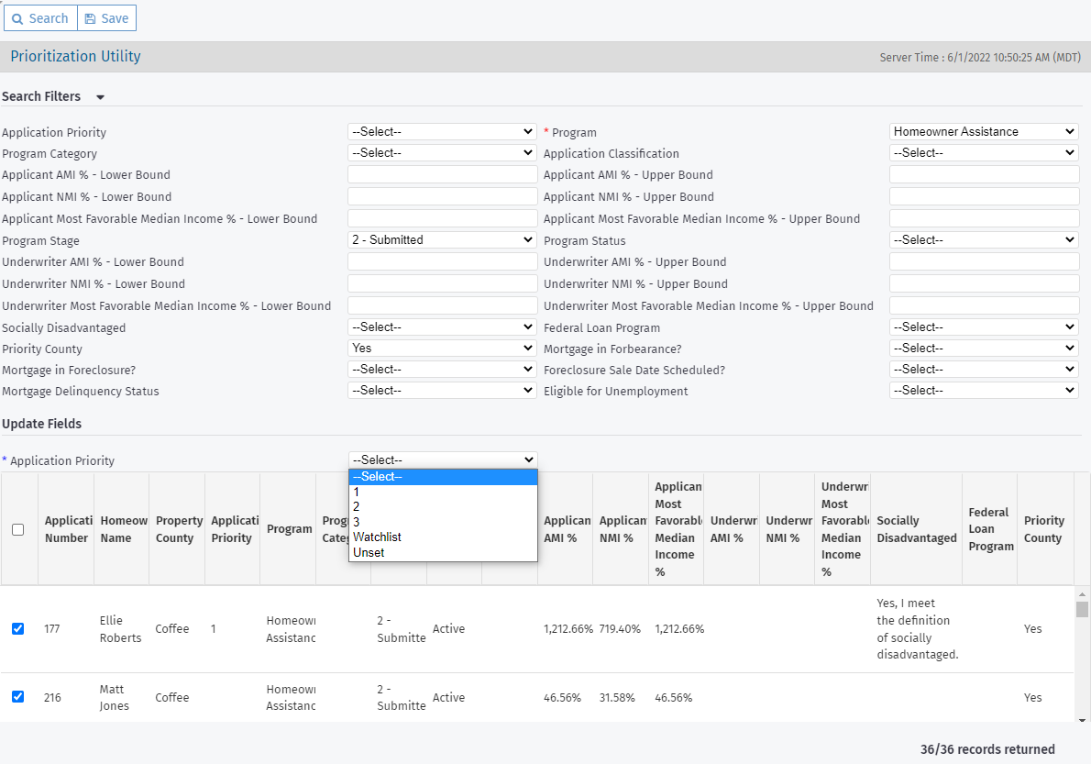The image size is (1091, 764).
Task: Open the Program dropdown showing Homeowner Assistance
Action: (982, 131)
